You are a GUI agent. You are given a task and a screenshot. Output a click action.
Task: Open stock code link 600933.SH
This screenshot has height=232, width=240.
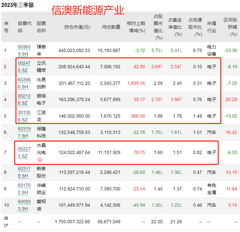24,205
